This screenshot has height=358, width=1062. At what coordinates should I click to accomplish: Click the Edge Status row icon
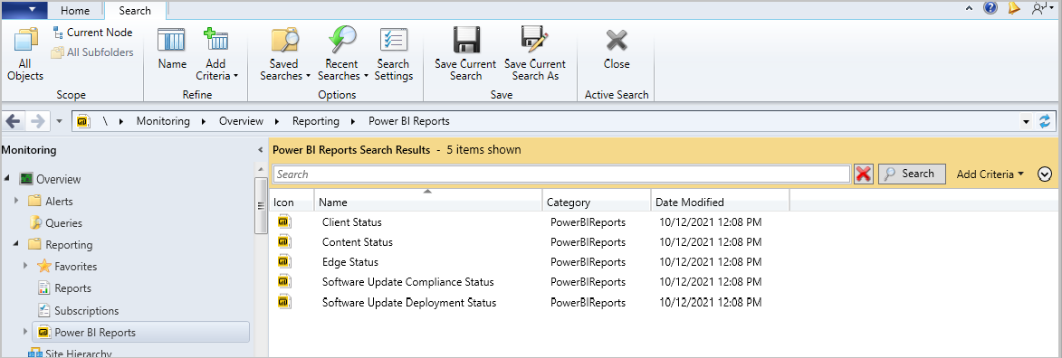click(284, 261)
